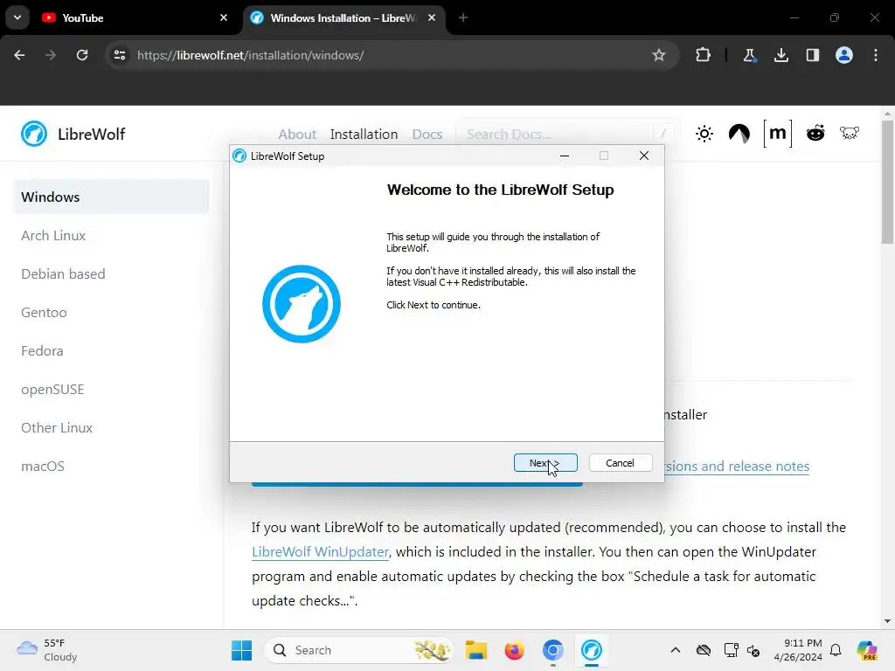Viewport: 895px width, 671px height.
Task: Select Debian based in the sidebar
Action: tap(63, 273)
